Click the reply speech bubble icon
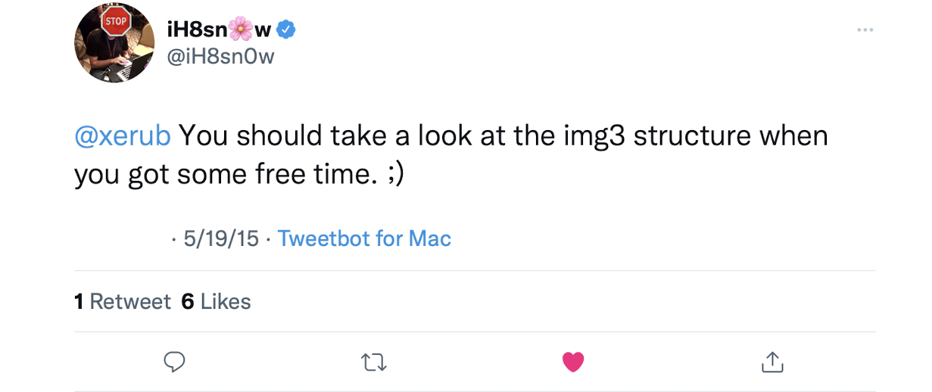The height and width of the screenshot is (392, 932). click(175, 362)
